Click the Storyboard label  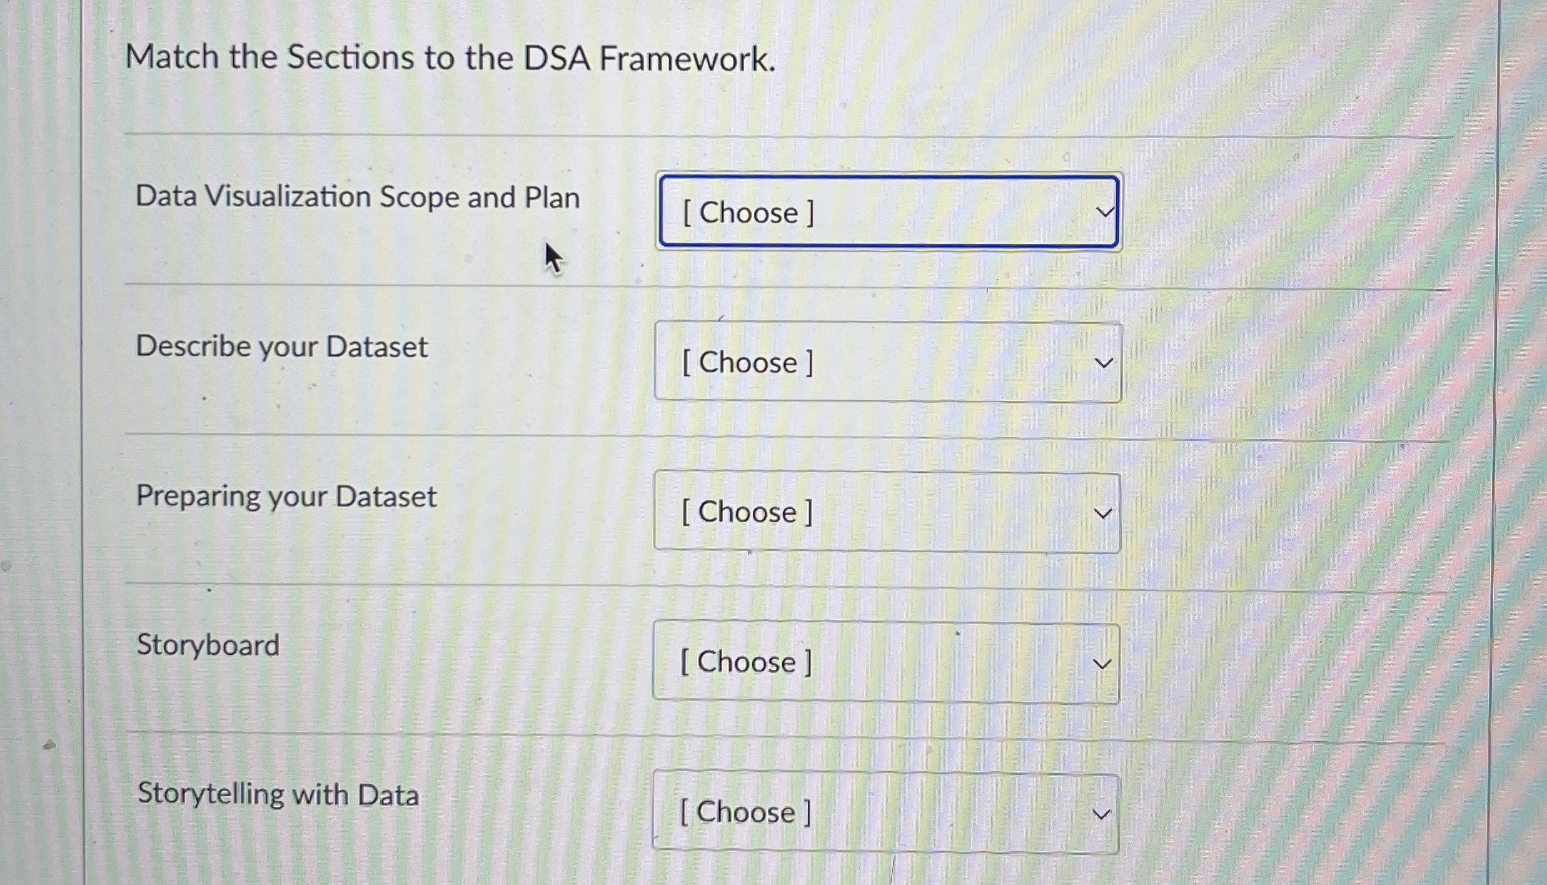208,645
